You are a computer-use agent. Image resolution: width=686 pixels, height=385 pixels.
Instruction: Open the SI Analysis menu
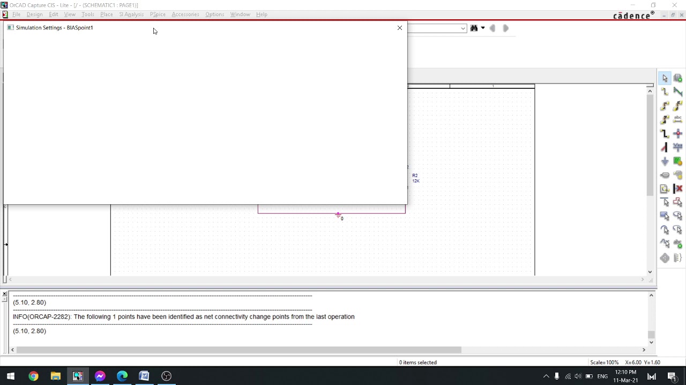131,14
